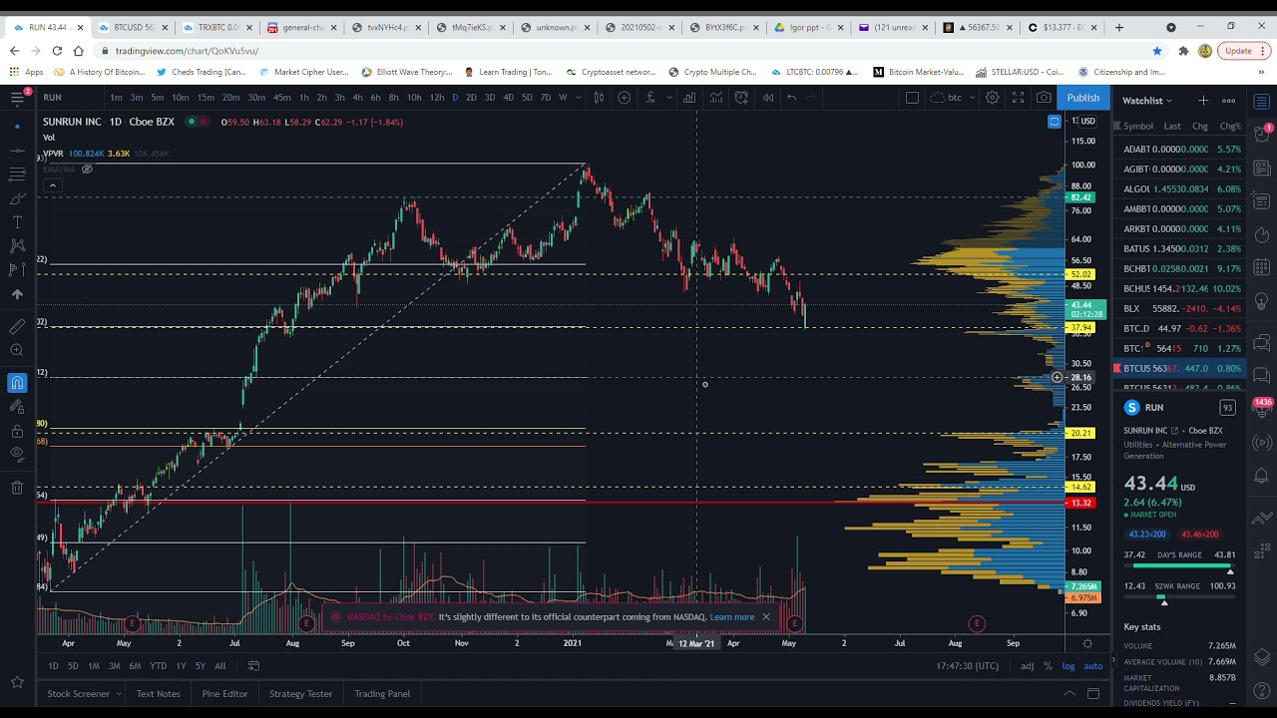The height and width of the screenshot is (718, 1277).
Task: Click the browser address bar URL
Action: pyautogui.click(x=188, y=51)
